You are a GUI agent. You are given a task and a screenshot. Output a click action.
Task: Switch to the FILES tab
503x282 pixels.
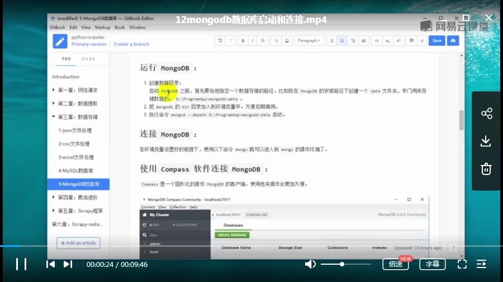(88, 59)
